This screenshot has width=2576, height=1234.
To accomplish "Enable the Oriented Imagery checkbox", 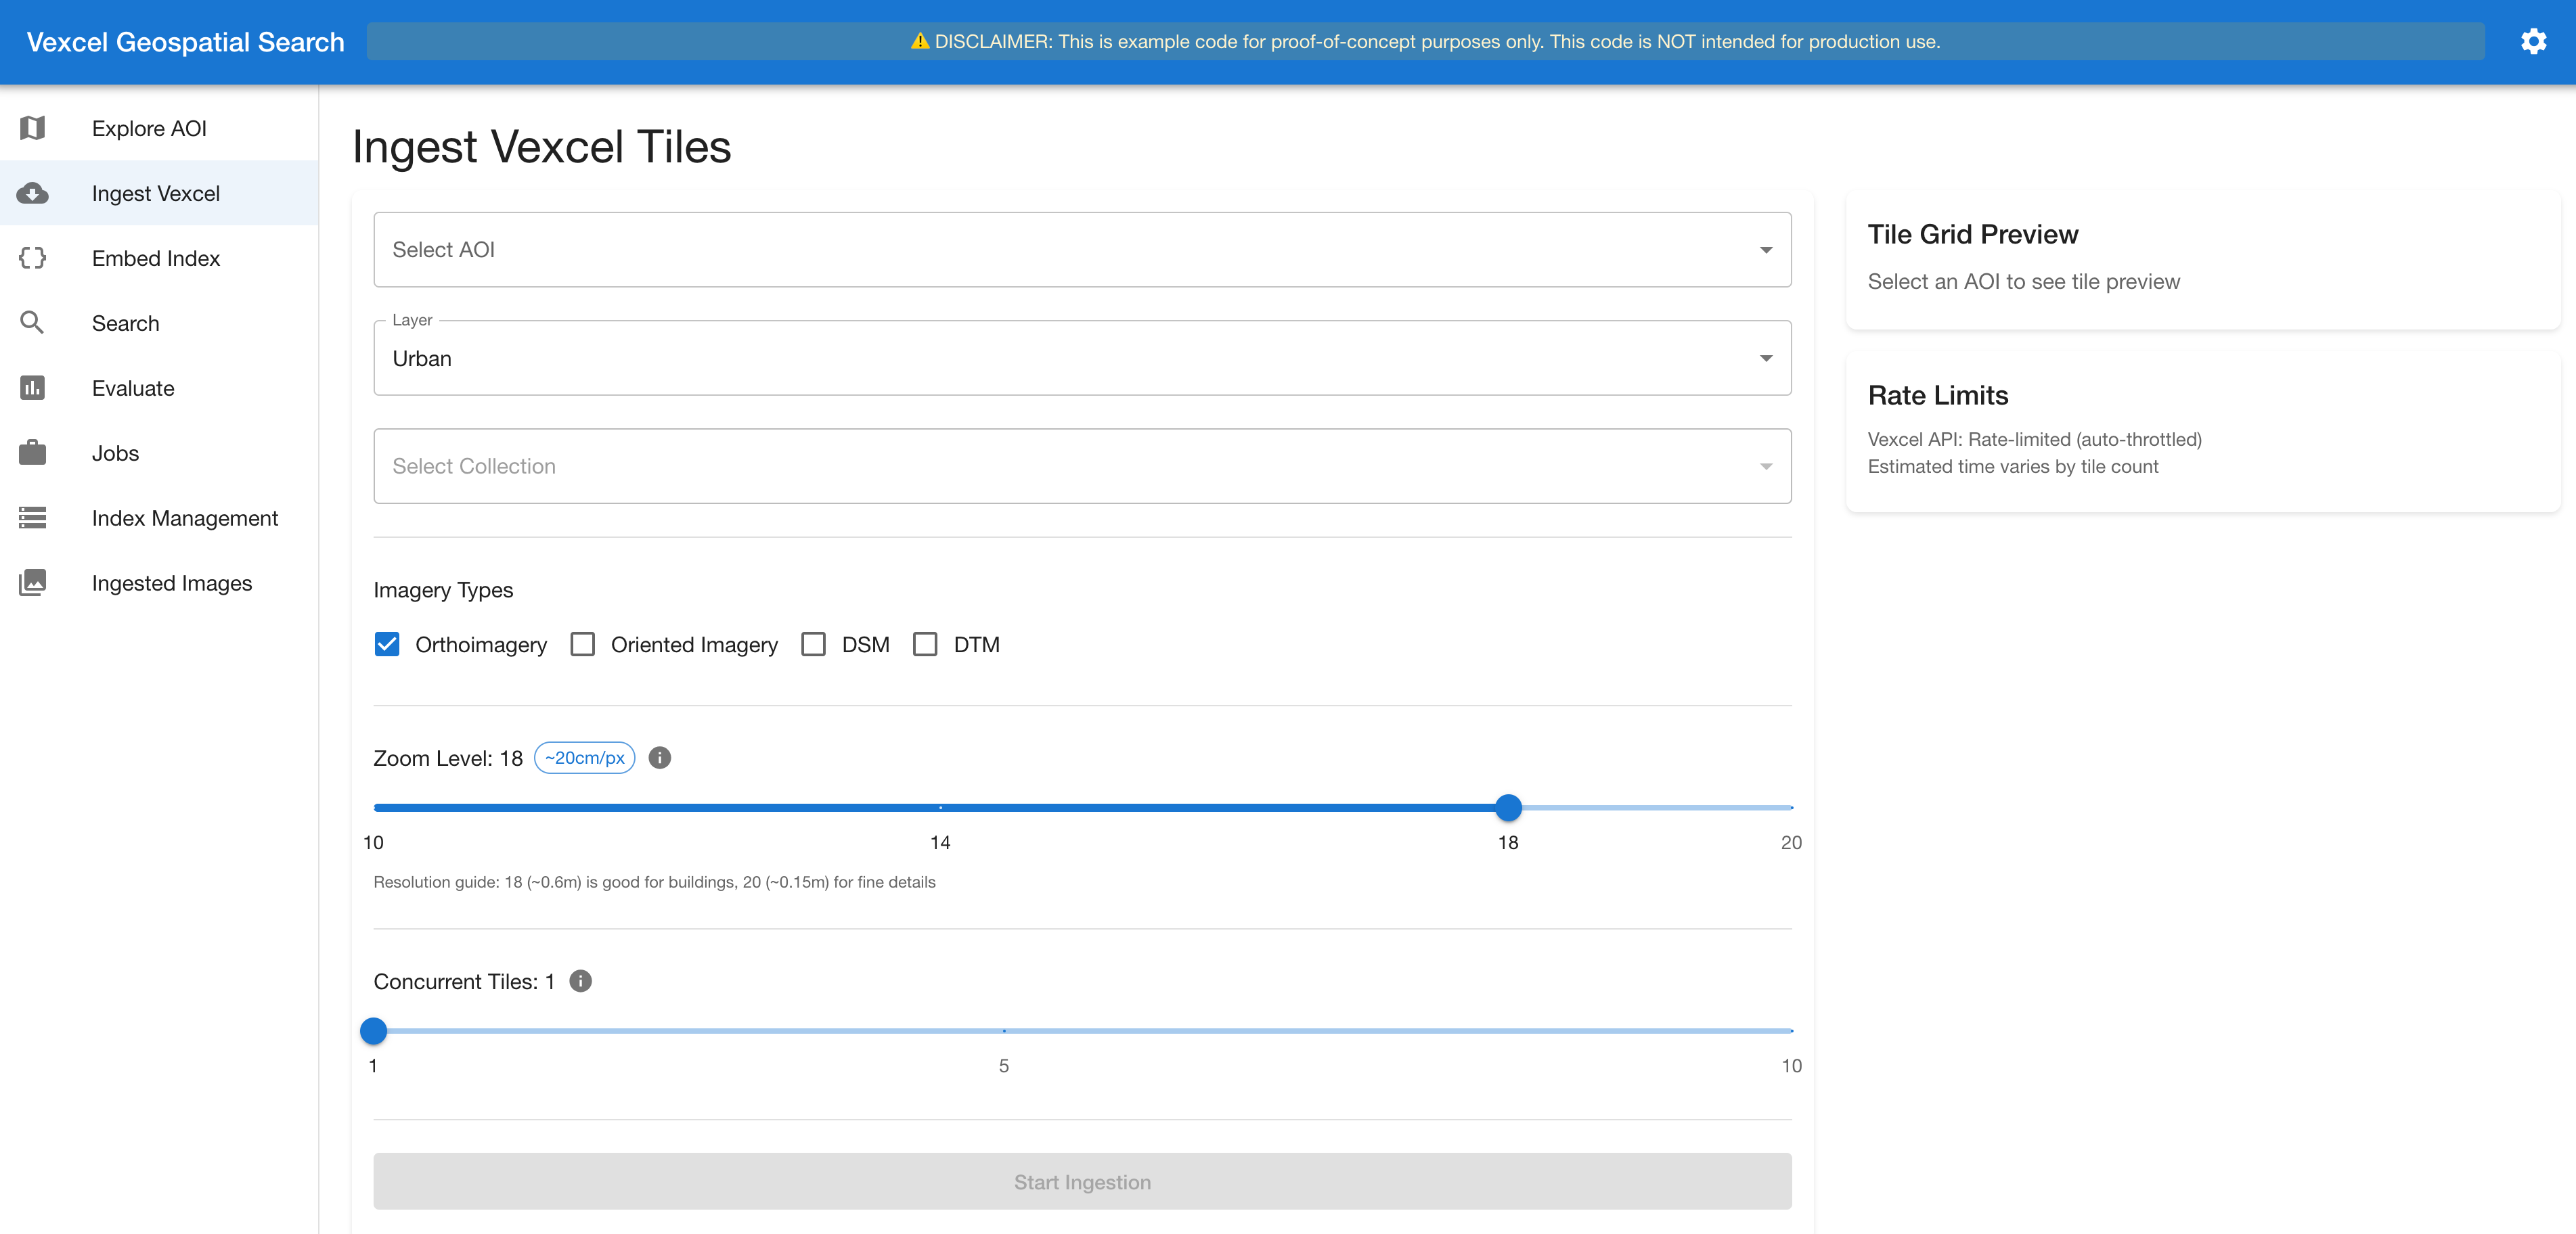I will pos(582,645).
